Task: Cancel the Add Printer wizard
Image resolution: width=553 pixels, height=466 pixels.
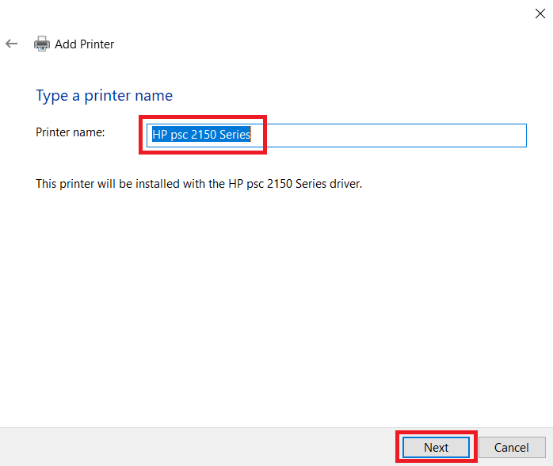Action: click(x=512, y=447)
